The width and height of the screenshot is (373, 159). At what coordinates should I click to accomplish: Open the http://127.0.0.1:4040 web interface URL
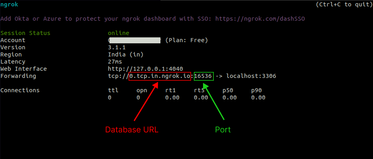click(x=145, y=69)
